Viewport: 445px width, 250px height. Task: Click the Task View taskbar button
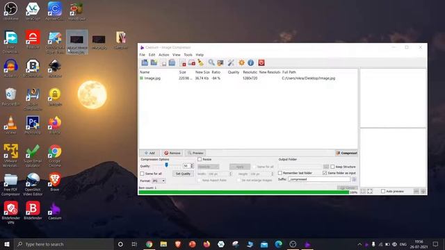134,244
